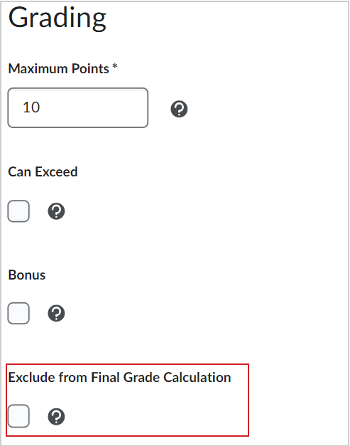This screenshot has width=350, height=446.
Task: Click the Bonus label text
Action: [27, 275]
